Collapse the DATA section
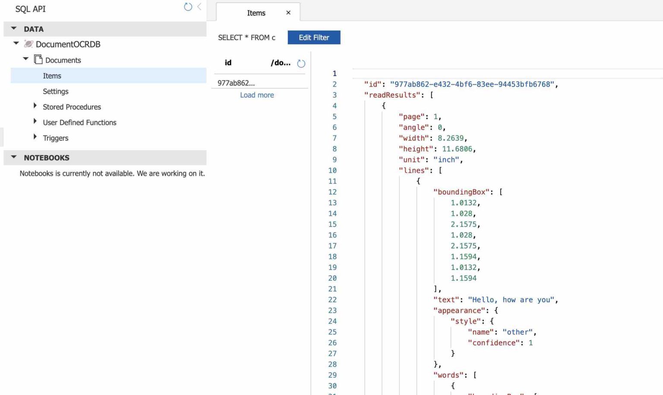The height and width of the screenshot is (395, 663). click(x=13, y=28)
